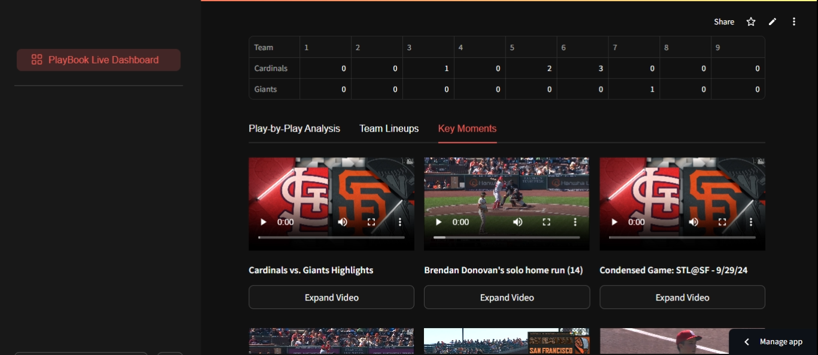The height and width of the screenshot is (355, 818).
Task: Expand Video under Condensed Game: STL@SF
Action: (682, 297)
